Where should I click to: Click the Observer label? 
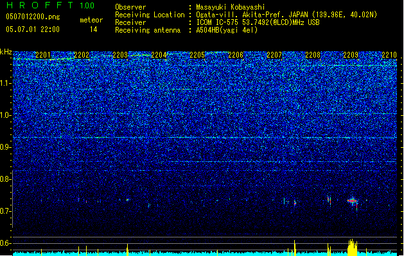tap(130, 7)
